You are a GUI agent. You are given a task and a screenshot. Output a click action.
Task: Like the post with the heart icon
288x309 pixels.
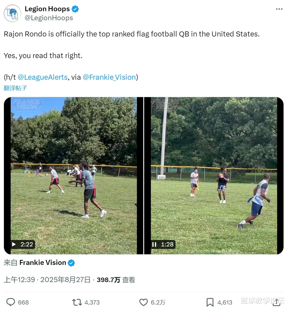144,302
